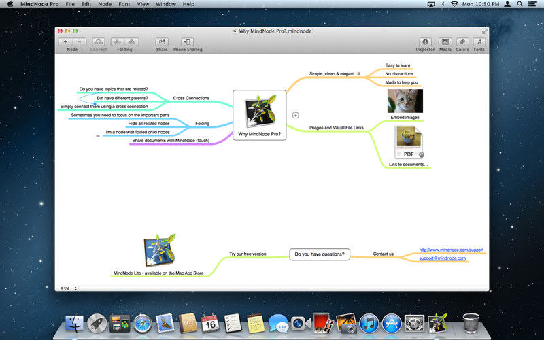Click the add node plus button
The height and width of the screenshot is (340, 544).
65,42
